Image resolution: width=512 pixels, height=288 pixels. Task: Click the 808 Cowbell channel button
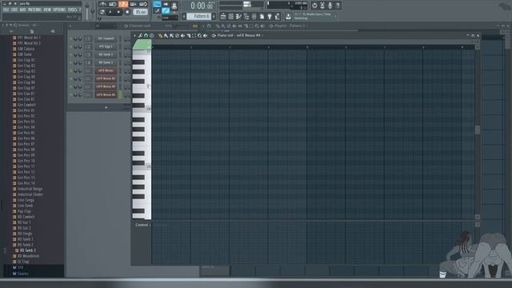106,38
